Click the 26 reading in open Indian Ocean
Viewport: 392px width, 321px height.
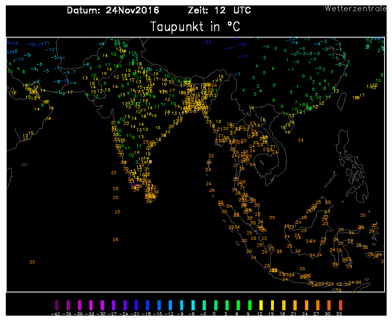point(116,240)
